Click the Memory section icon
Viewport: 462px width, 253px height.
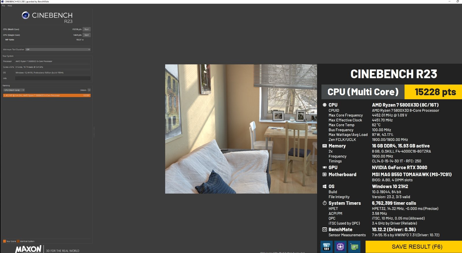tap(325, 146)
